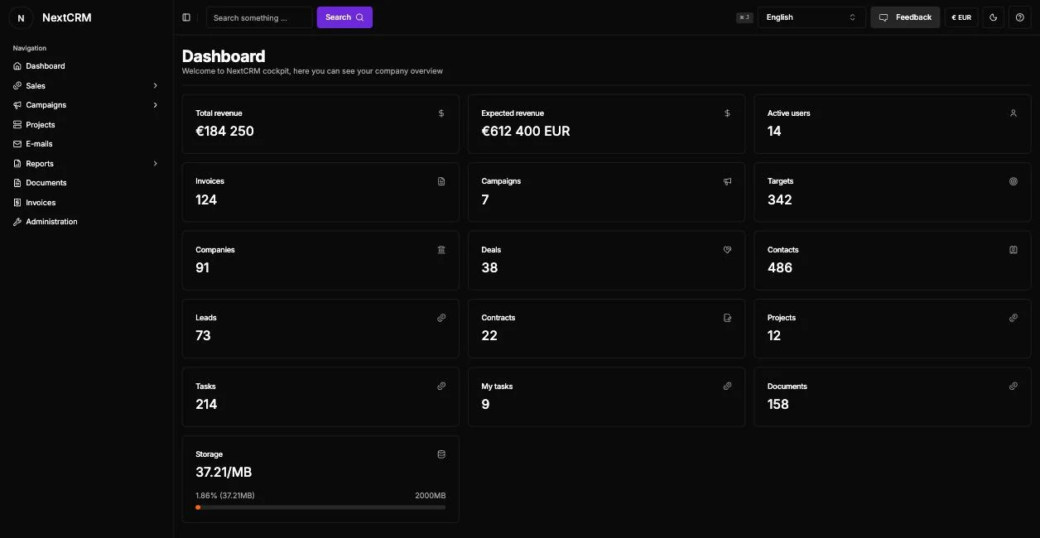The width and height of the screenshot is (1040, 538).
Task: Click the Companies count 91
Action: click(203, 267)
